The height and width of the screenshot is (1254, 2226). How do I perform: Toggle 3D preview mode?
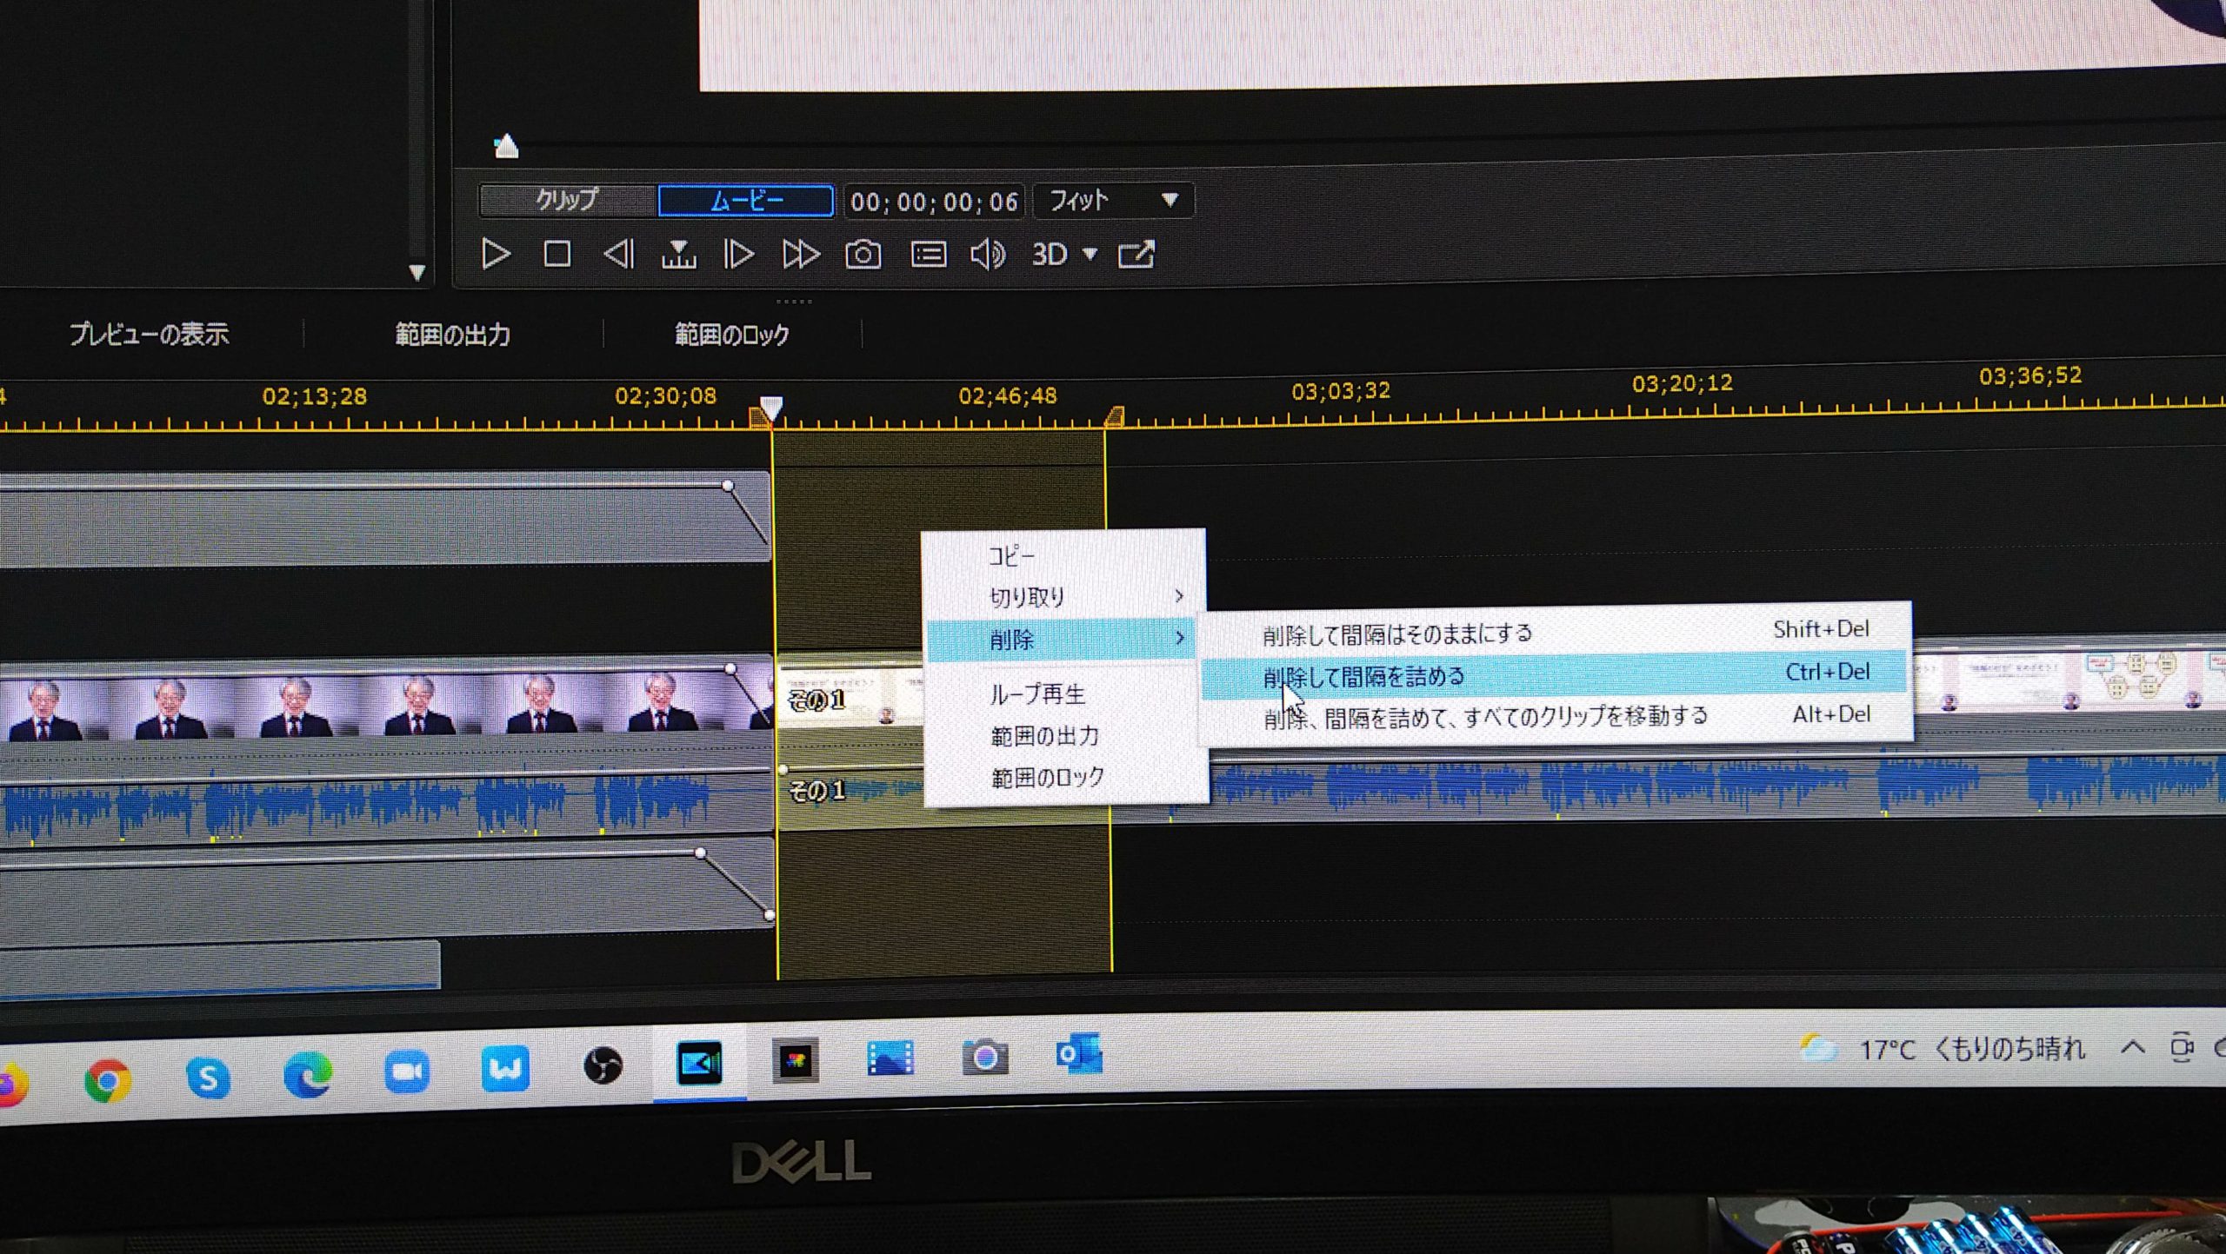[x=1050, y=255]
